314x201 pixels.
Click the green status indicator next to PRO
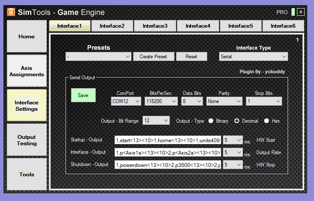click(293, 12)
